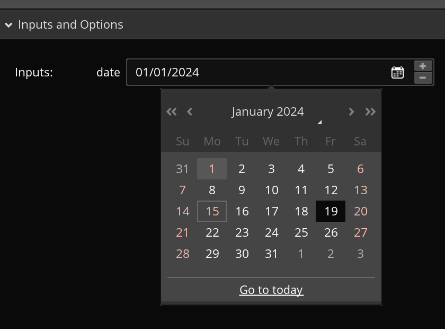Select January 15 in the calendar

212,211
